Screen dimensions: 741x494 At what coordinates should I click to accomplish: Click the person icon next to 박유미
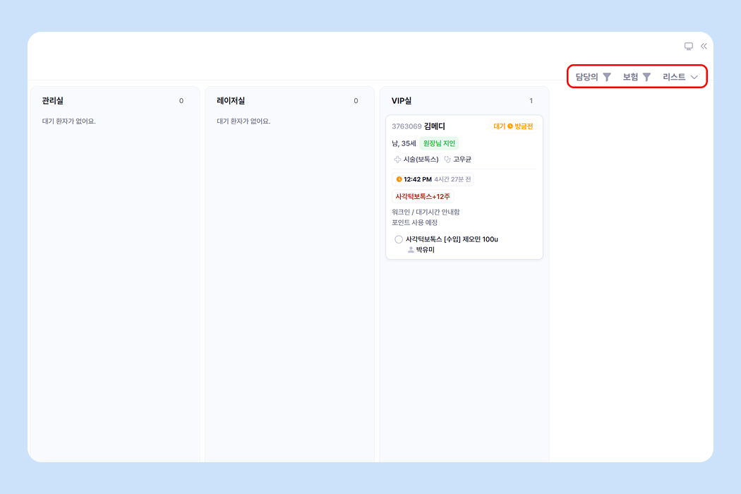(x=411, y=250)
